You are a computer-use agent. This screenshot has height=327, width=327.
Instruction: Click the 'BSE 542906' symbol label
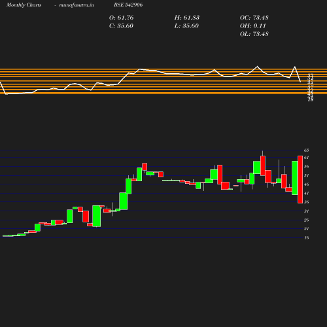point(128,5)
